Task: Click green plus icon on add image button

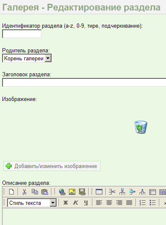Action: click(9, 166)
